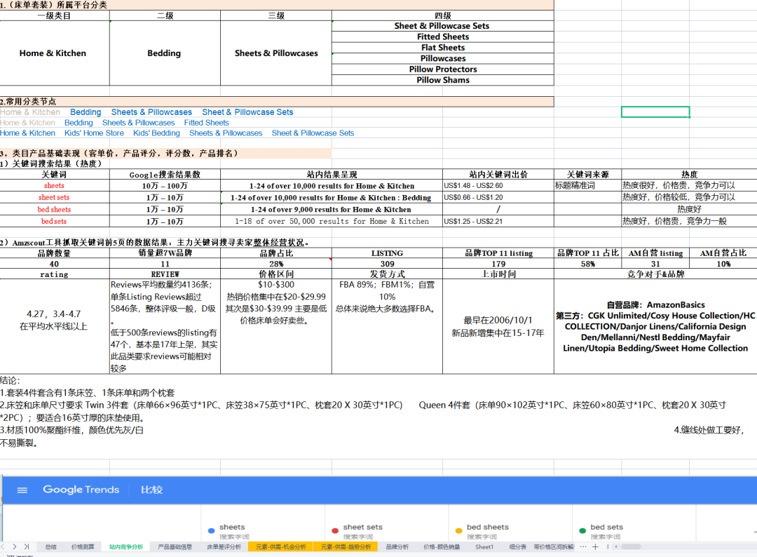
Task: Select the empty green-outlined active cell
Action: [x=655, y=112]
